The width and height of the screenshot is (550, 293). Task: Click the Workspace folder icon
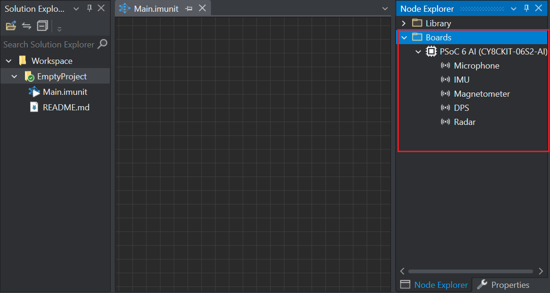(x=23, y=61)
